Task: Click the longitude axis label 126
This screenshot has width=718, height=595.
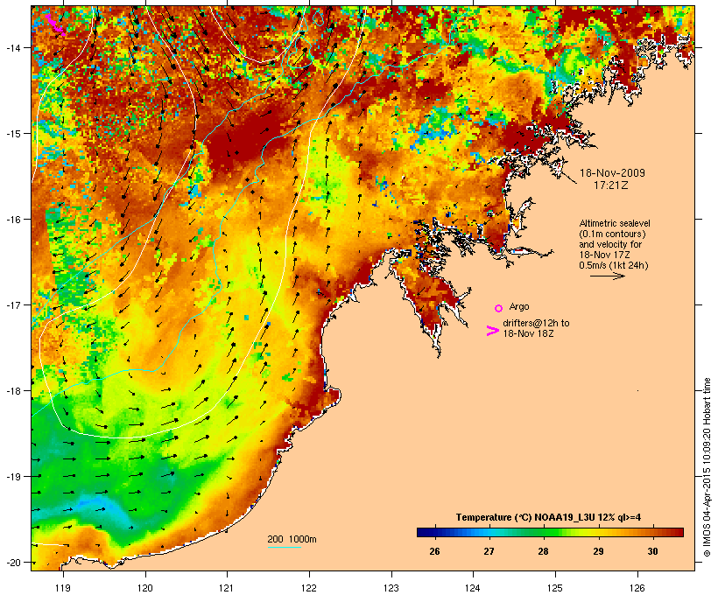Action: [x=637, y=588]
